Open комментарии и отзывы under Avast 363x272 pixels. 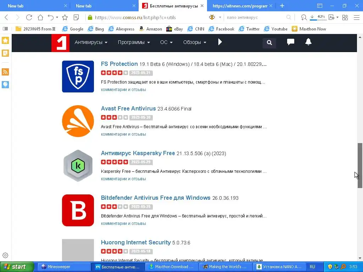point(123,134)
